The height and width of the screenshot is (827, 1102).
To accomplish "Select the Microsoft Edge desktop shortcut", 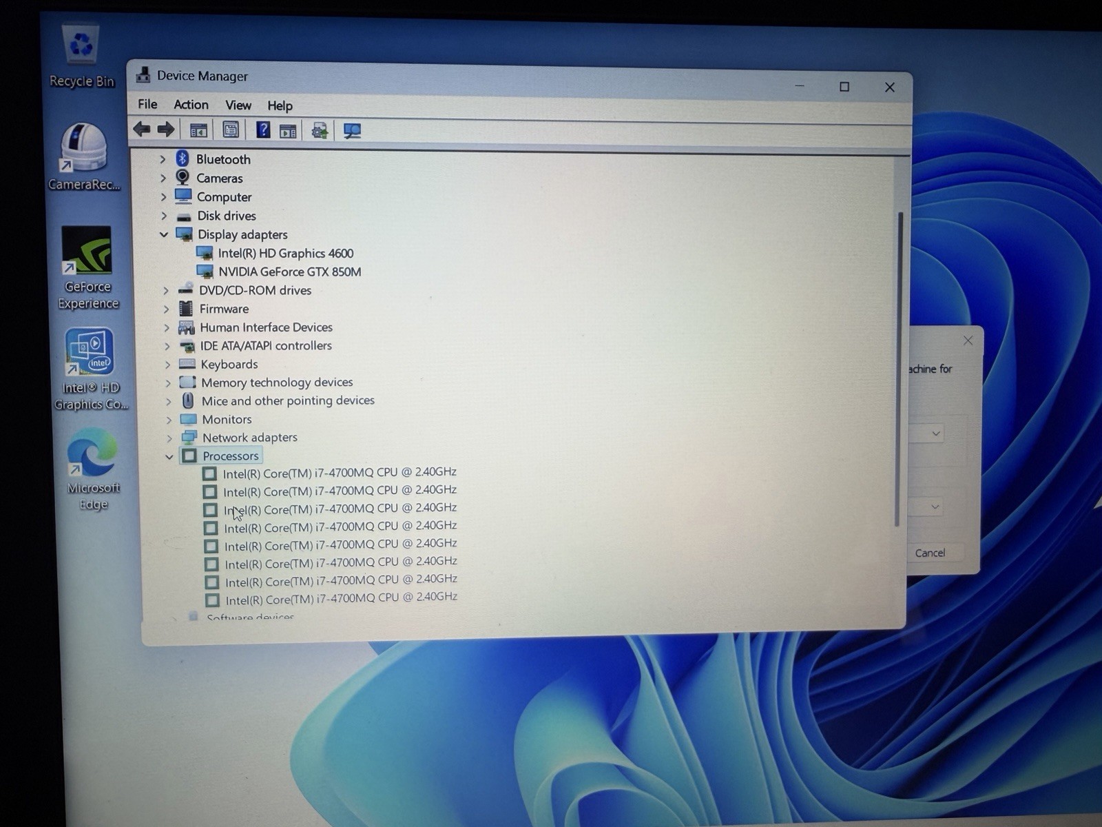I will tap(93, 469).
